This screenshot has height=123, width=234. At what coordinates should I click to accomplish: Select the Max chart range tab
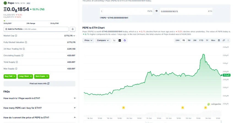[213, 40]
